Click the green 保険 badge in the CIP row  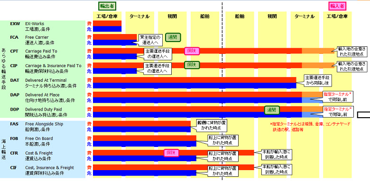[192, 65]
